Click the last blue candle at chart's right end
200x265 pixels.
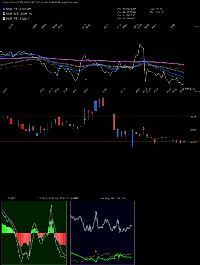[184, 141]
